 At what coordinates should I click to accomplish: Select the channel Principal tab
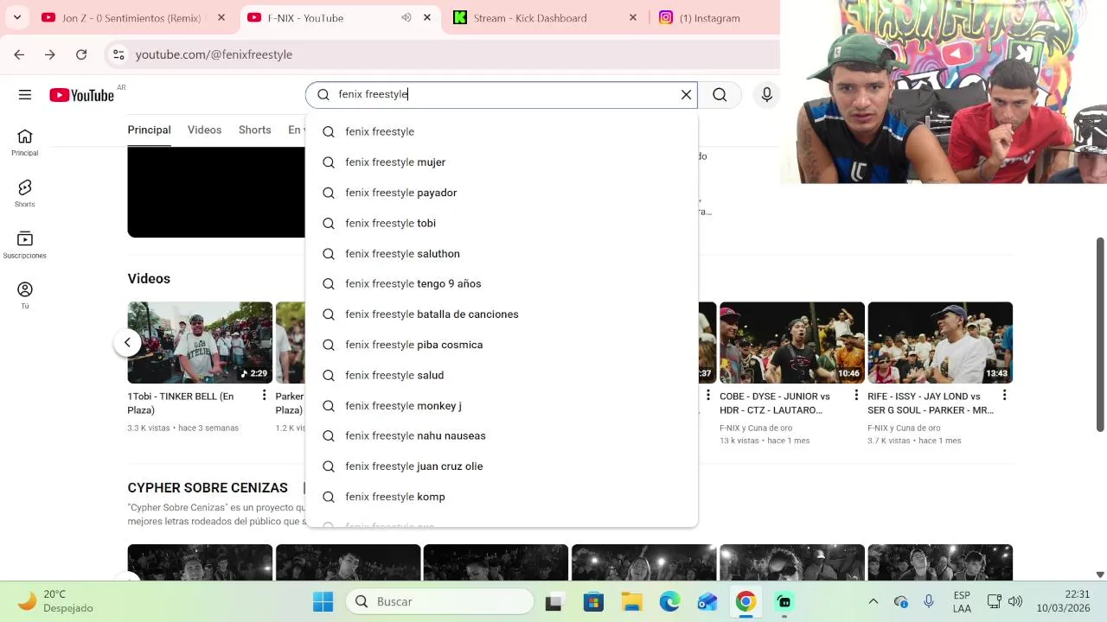(149, 130)
